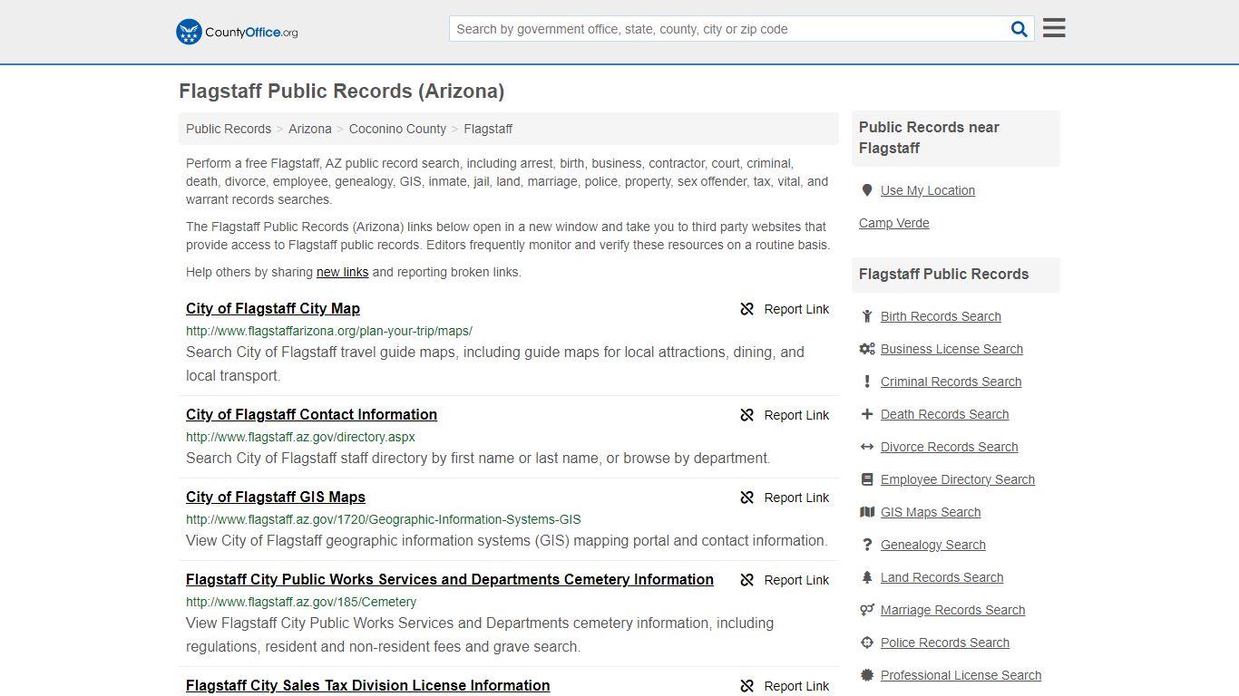Viewport: 1239px width, 696px height.
Task: Open Birth Records Search
Action: pyautogui.click(x=941, y=316)
